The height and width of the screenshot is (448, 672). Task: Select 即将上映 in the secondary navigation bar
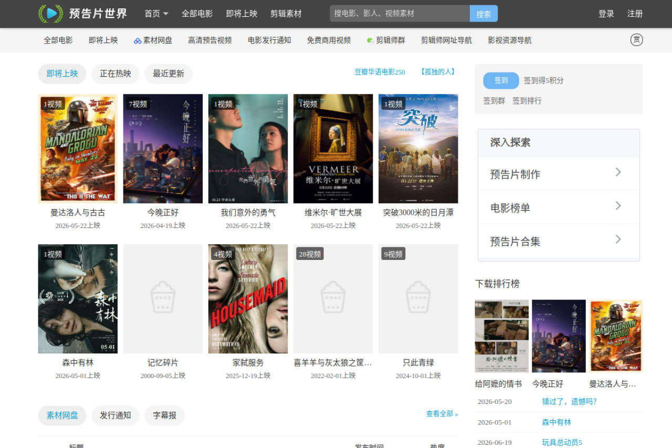point(103,40)
